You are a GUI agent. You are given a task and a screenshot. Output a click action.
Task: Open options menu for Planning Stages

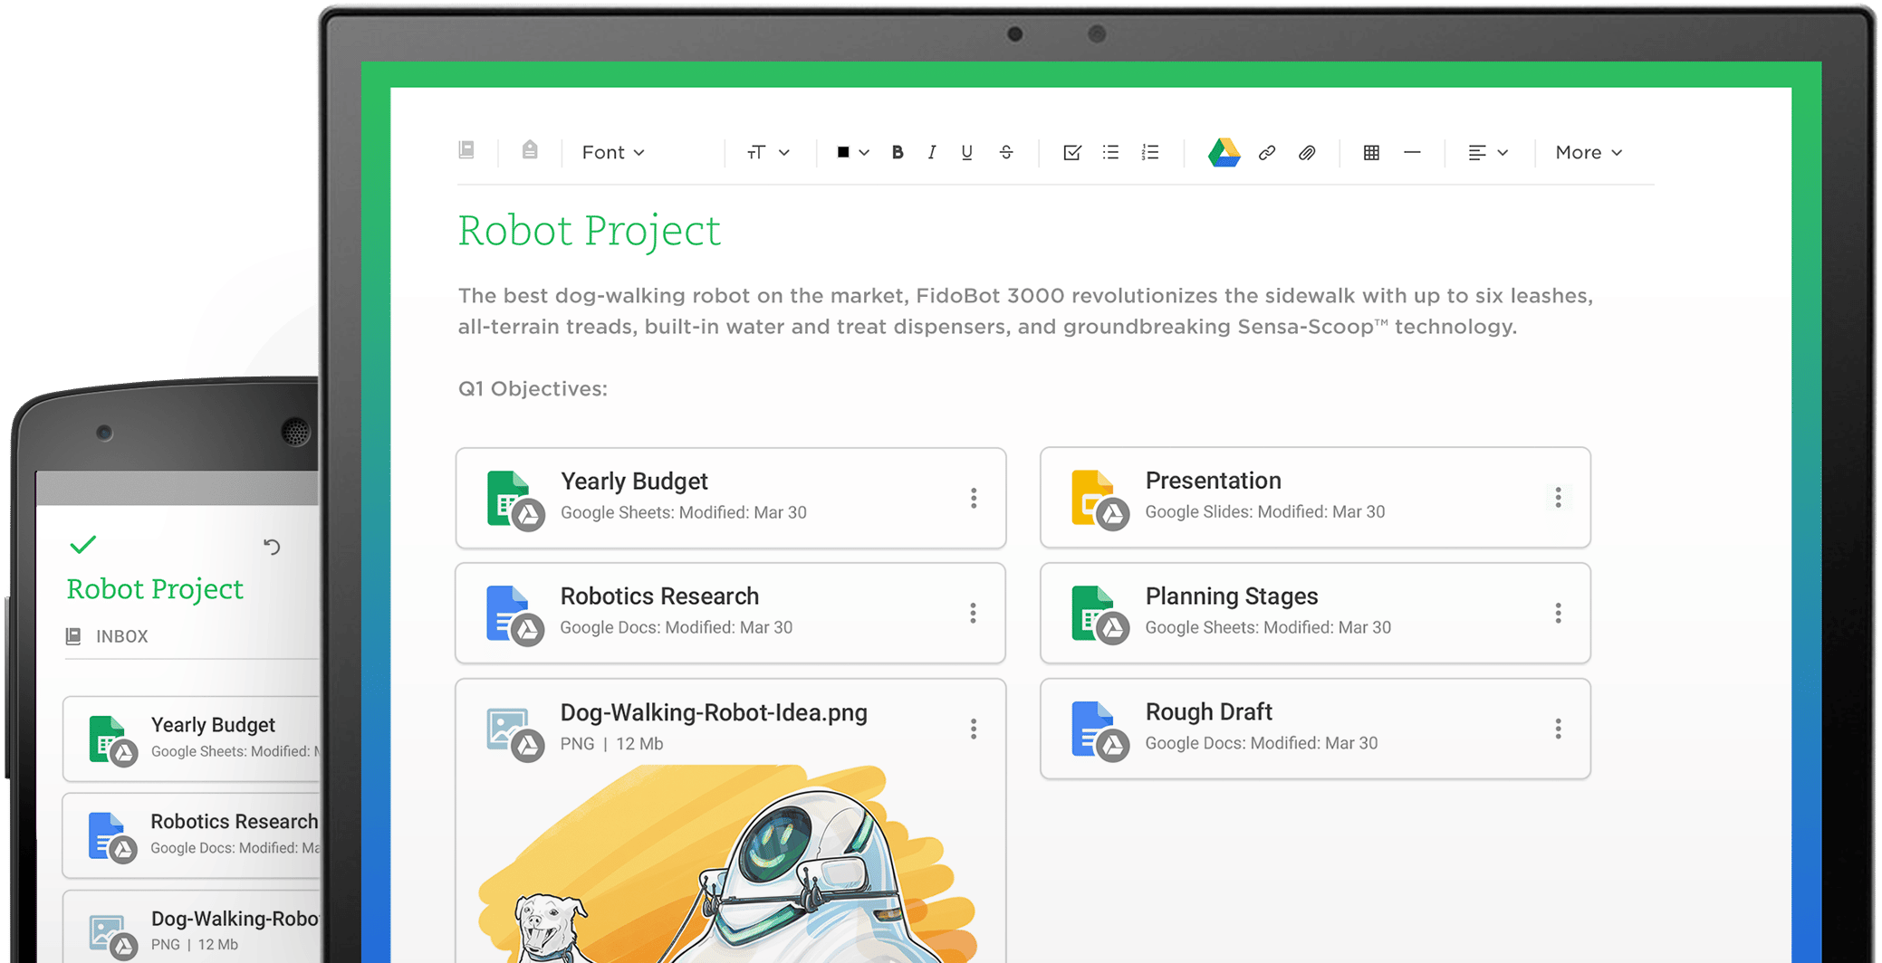(1558, 613)
